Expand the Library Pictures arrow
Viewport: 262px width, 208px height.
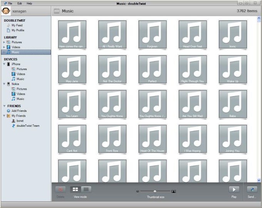pyautogui.click(x=4, y=42)
